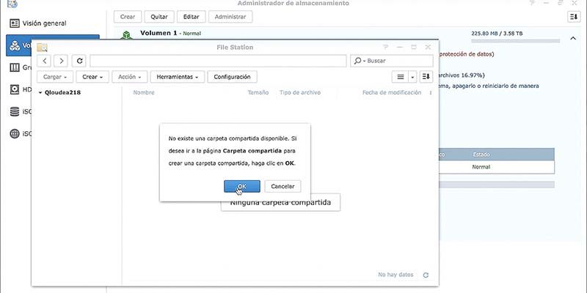Click the HDD/SSD sidebar icon
Image resolution: width=587 pixels, height=293 pixels.
click(15, 89)
